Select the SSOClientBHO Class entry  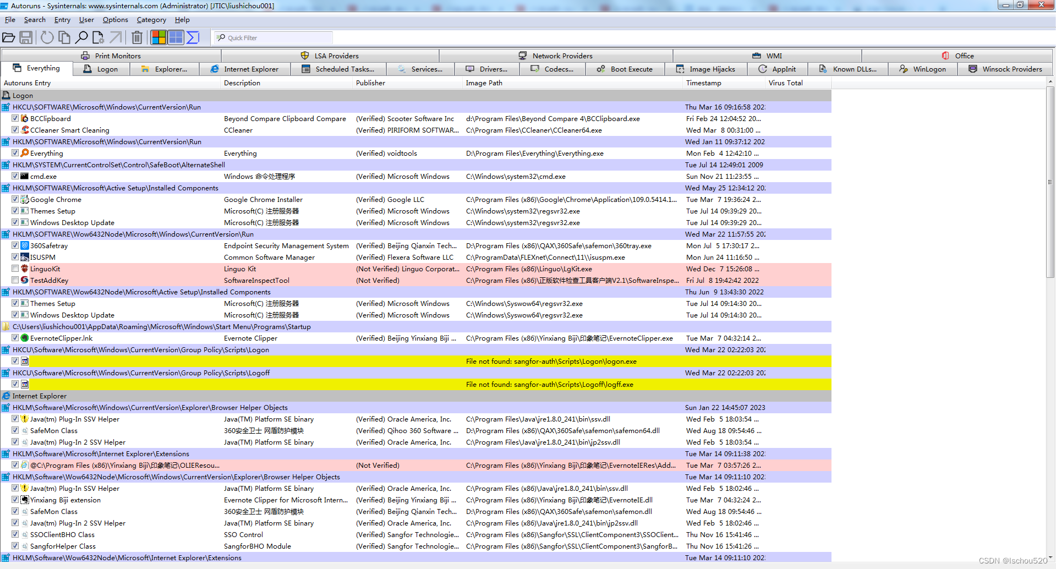pos(416,534)
